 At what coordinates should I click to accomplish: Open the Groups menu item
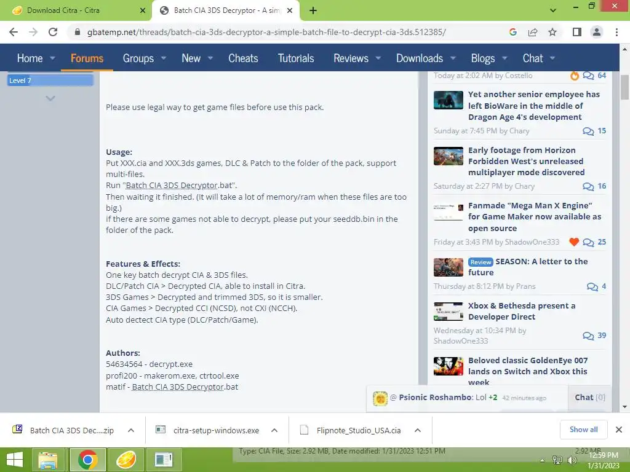click(x=138, y=58)
